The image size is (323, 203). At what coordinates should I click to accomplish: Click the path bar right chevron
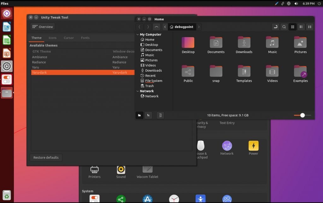199,27
